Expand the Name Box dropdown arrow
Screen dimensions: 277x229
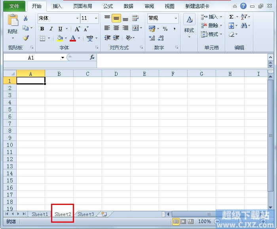click(x=63, y=58)
